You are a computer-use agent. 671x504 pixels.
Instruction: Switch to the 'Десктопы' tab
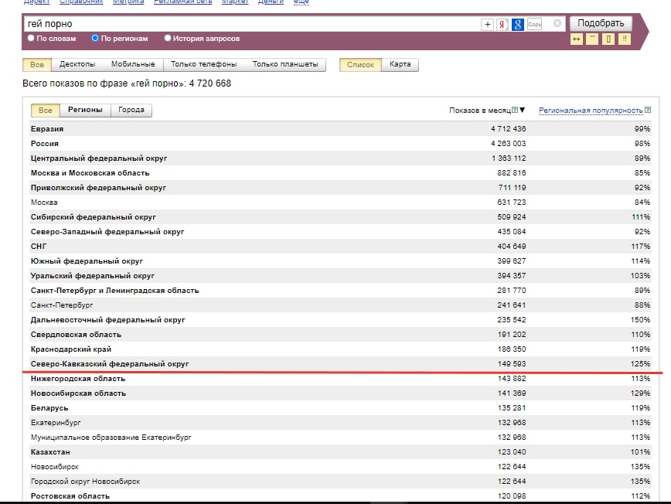pyautogui.click(x=77, y=64)
